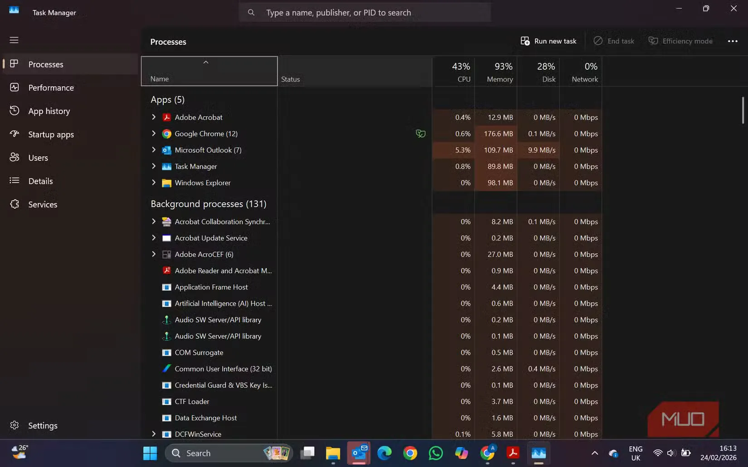Click the End task button
The image size is (748, 467).
pyautogui.click(x=614, y=41)
